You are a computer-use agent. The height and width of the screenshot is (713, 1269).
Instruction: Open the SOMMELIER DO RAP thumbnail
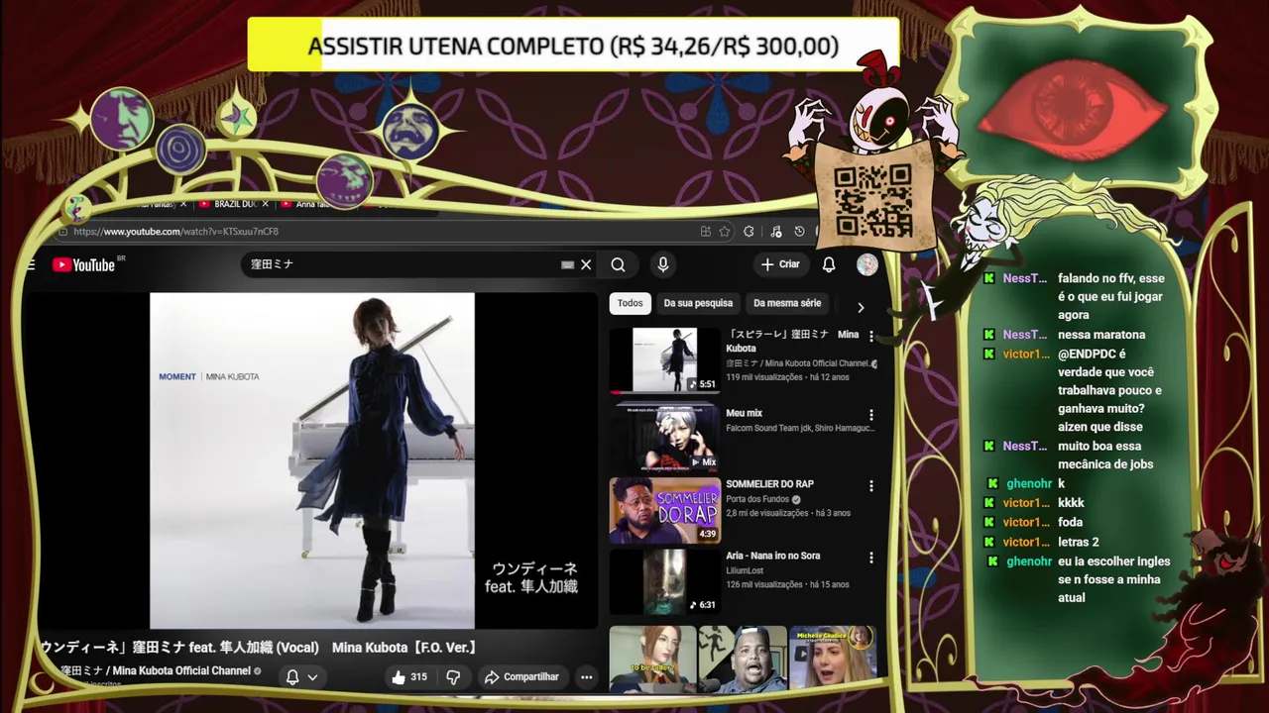pyautogui.click(x=665, y=510)
